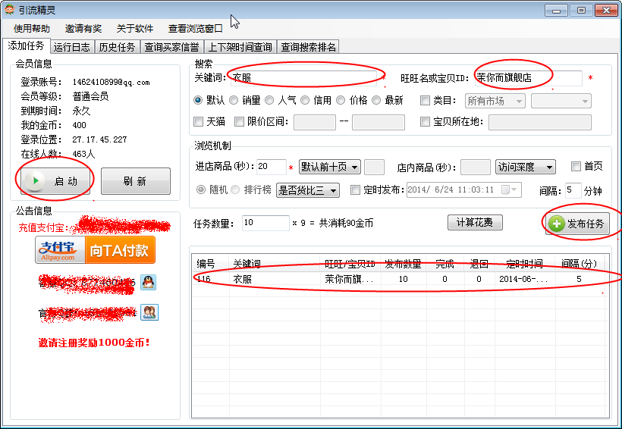Viewport: 622px width, 429px height.
Task: Click the maximum price limit field
Action: coord(379,122)
